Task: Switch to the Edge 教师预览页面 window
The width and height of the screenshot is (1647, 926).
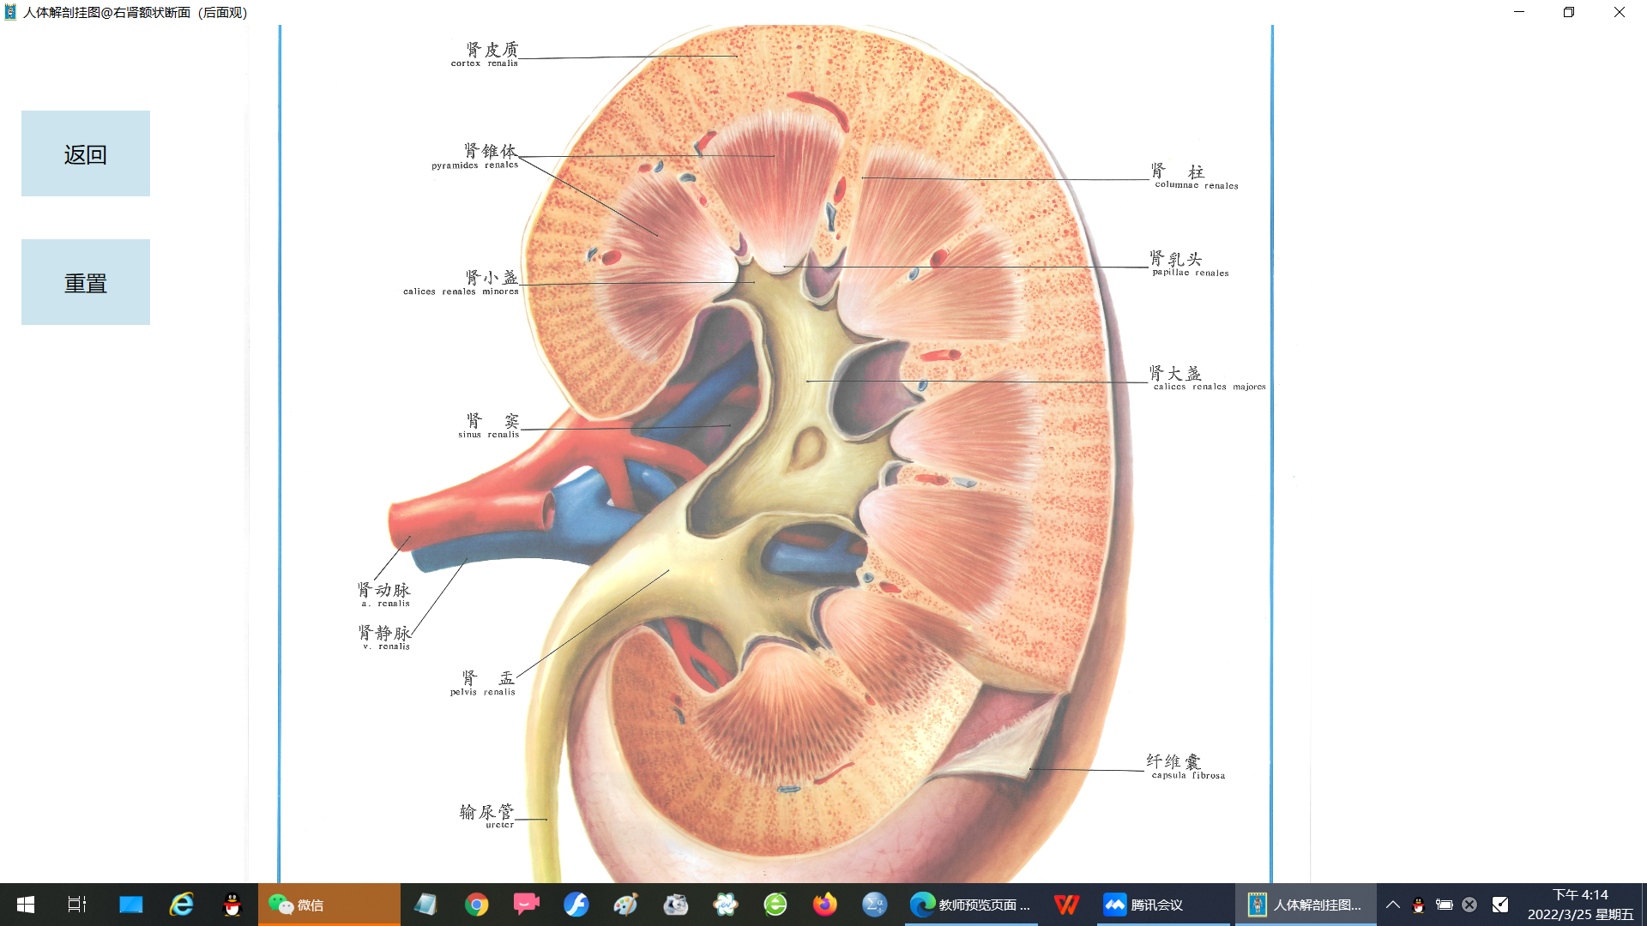Action: (972, 905)
